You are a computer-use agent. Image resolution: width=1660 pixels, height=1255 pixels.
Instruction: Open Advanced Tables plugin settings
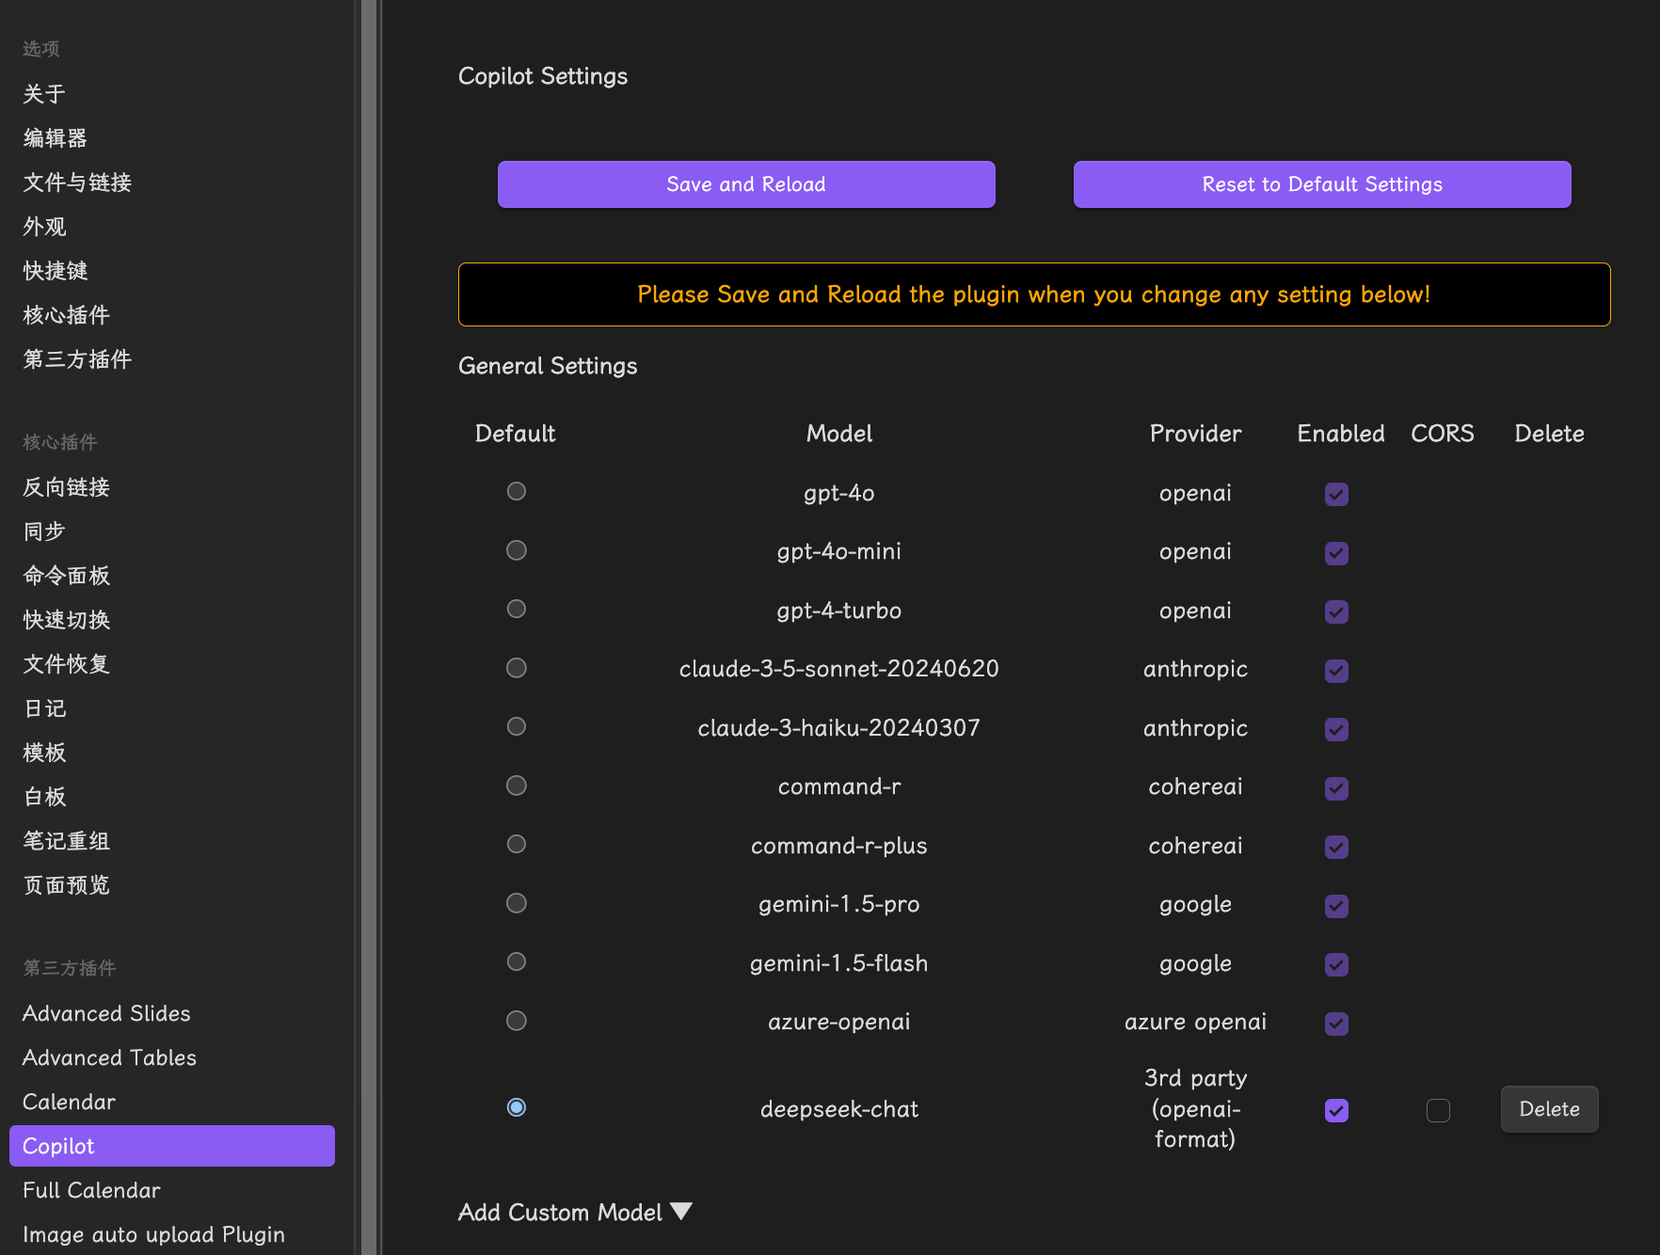coord(109,1057)
